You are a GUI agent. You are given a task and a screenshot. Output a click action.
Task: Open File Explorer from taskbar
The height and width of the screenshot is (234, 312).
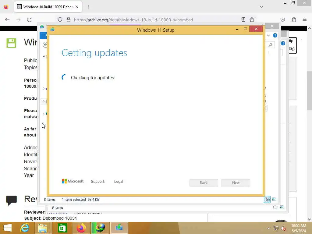click(x=43, y=228)
